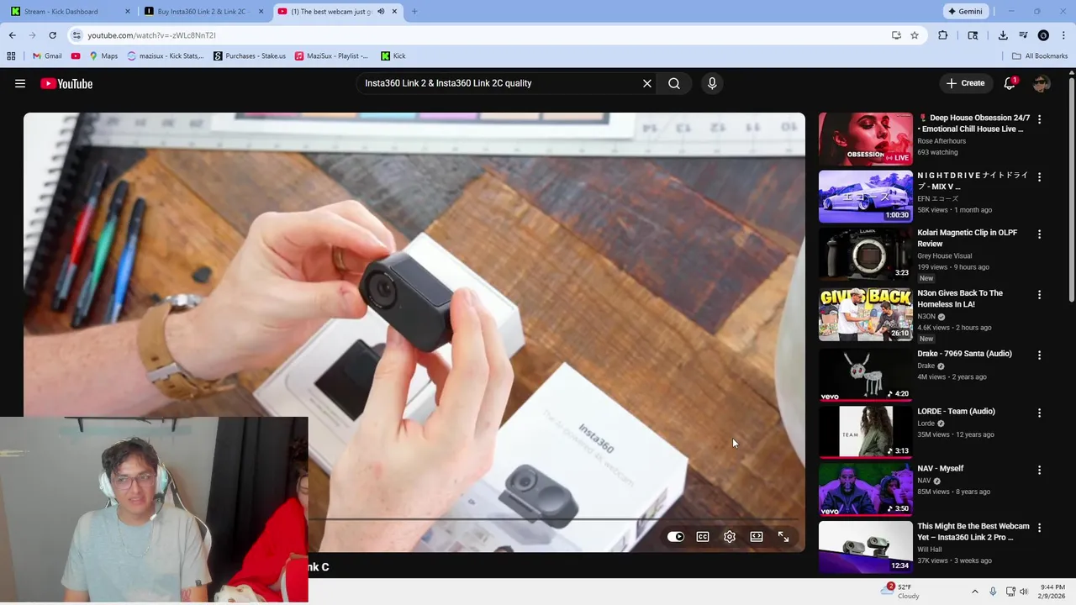Open Kolari Magnetic Clip video title

pyautogui.click(x=967, y=238)
